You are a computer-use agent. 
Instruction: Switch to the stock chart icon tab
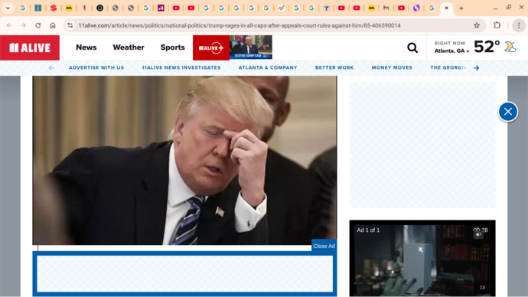click(x=281, y=8)
